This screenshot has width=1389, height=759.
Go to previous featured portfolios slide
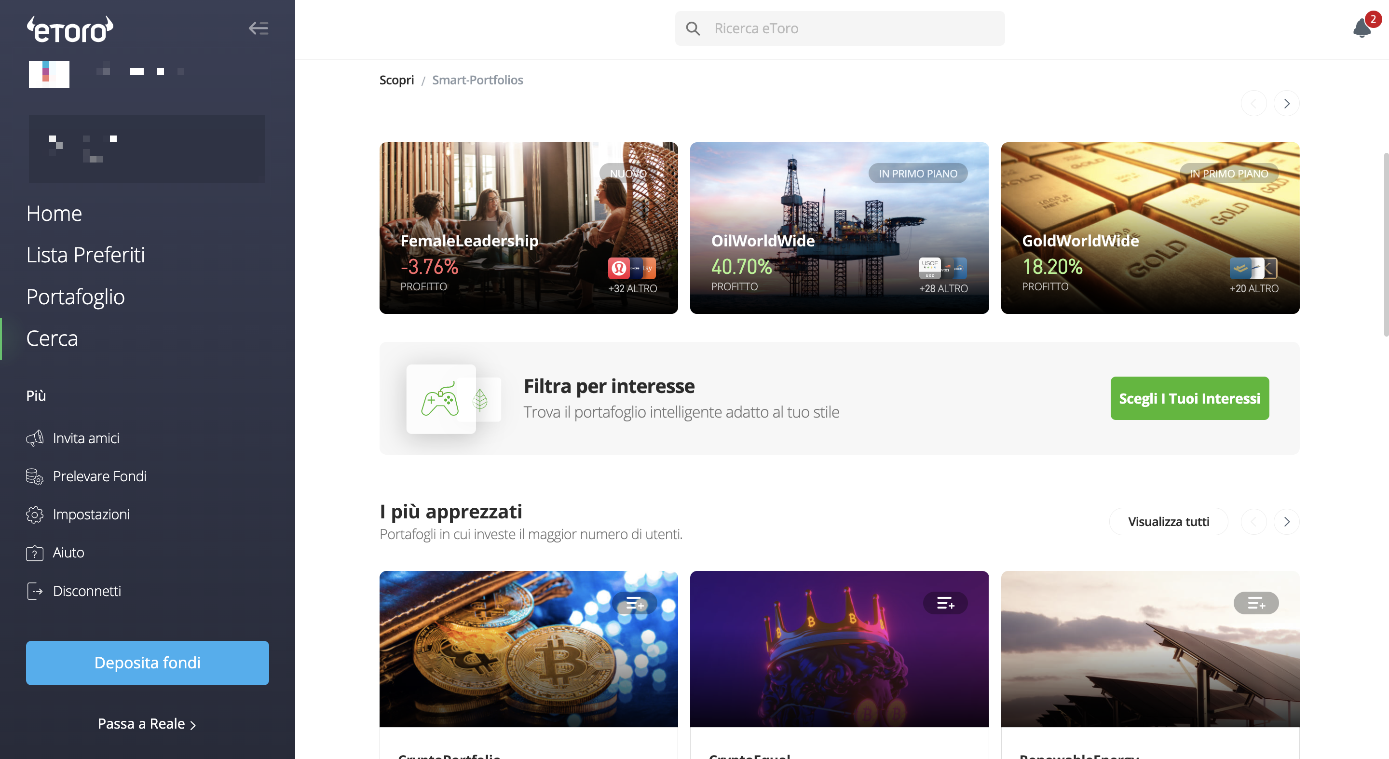1253,104
